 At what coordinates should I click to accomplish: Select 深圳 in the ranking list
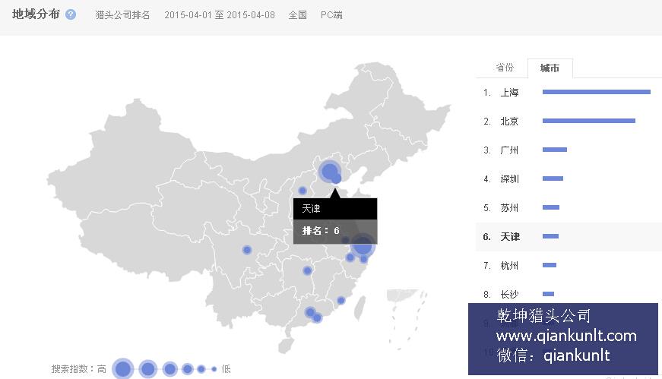pos(509,179)
